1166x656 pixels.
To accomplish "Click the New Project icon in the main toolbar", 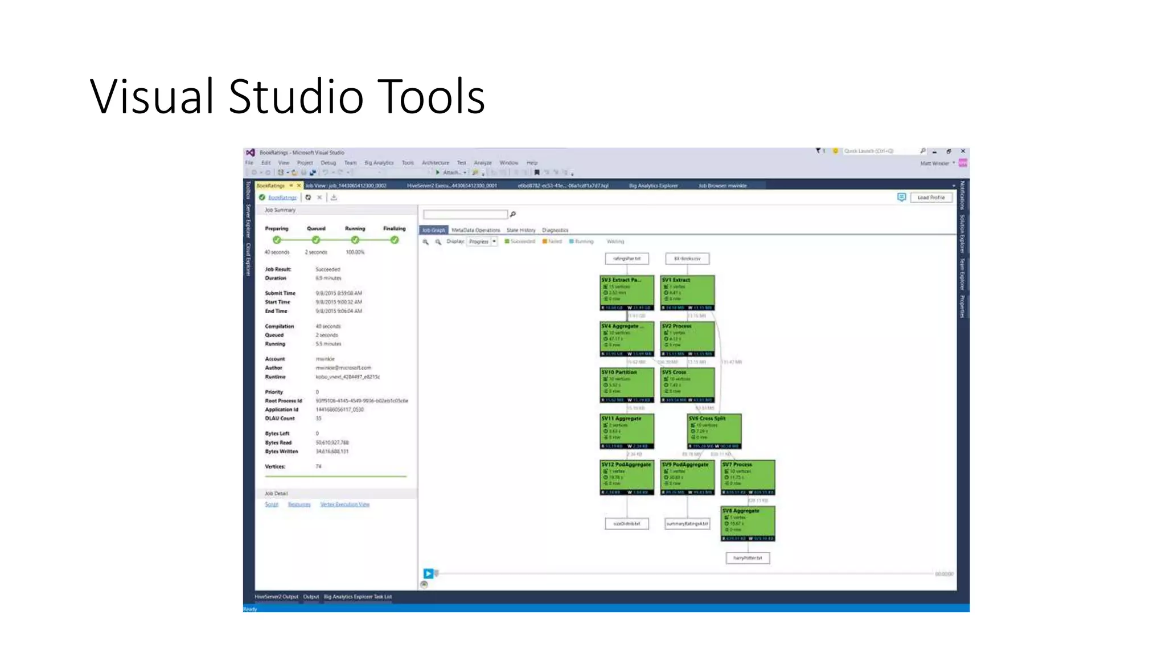I will (x=281, y=172).
